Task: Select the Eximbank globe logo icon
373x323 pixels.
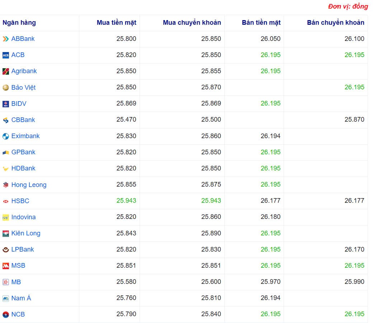Action: coord(5,136)
